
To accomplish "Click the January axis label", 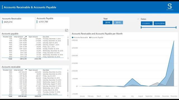I will pyautogui.click(x=82, y=96).
